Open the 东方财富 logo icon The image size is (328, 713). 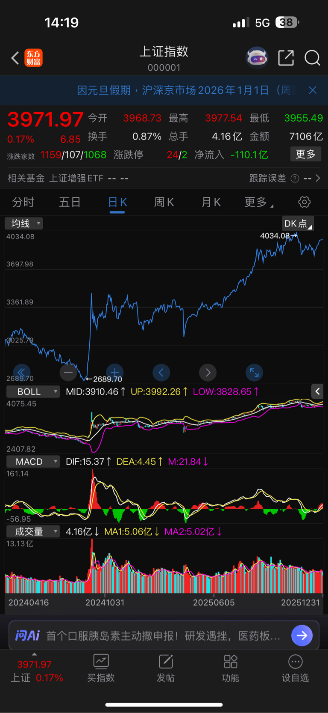(34, 58)
